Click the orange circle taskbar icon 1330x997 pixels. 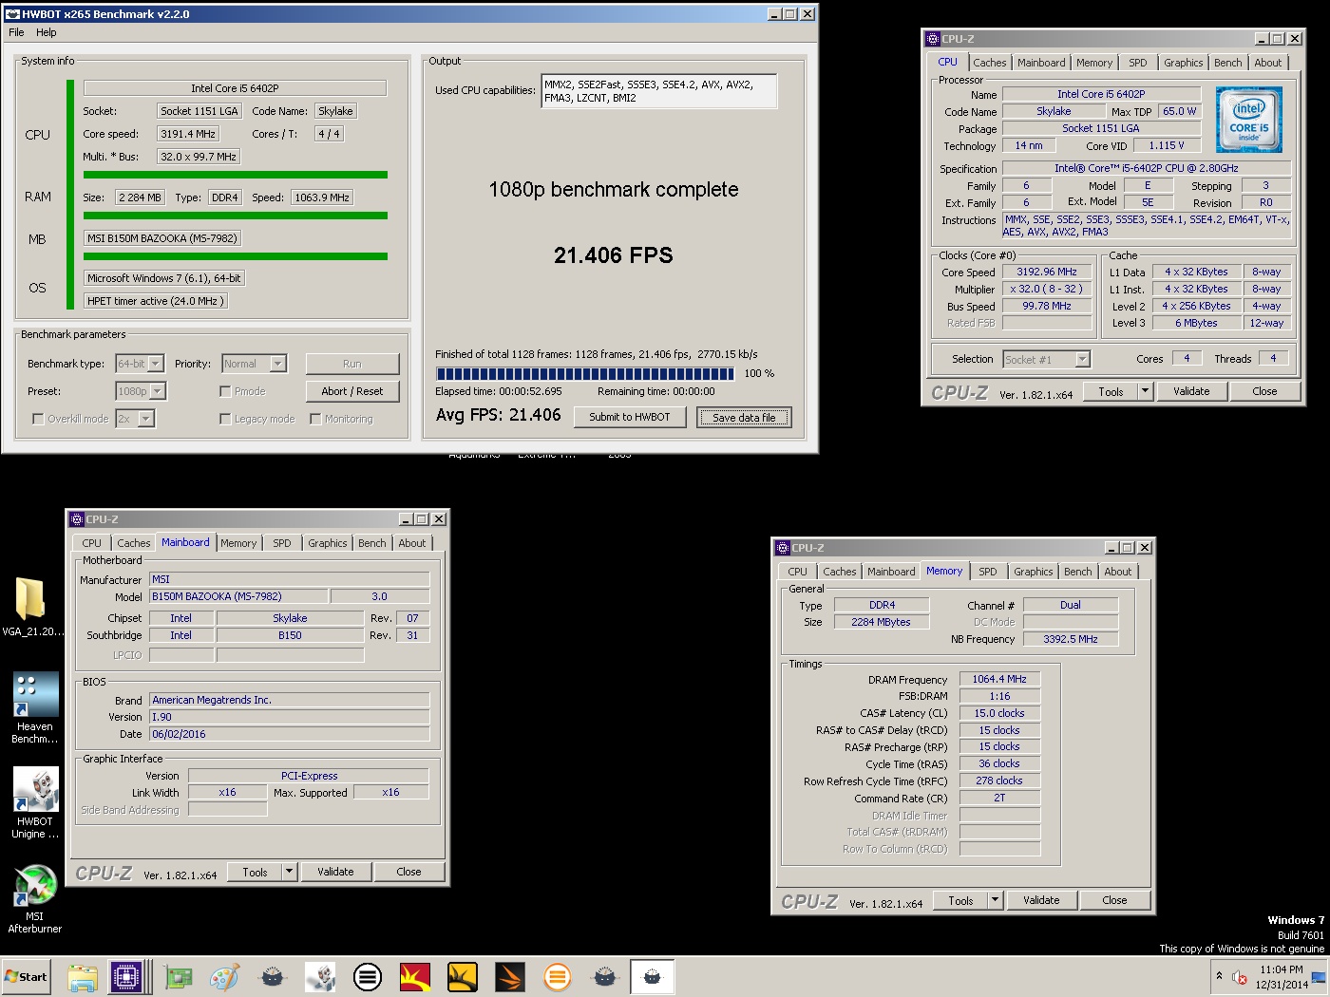pyautogui.click(x=558, y=977)
